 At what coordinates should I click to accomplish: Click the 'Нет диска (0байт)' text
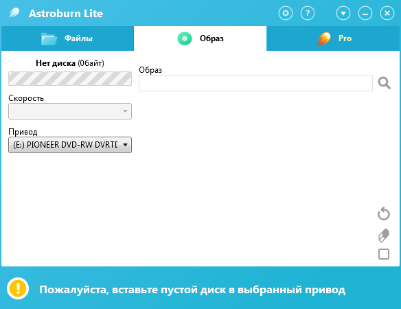tap(70, 63)
